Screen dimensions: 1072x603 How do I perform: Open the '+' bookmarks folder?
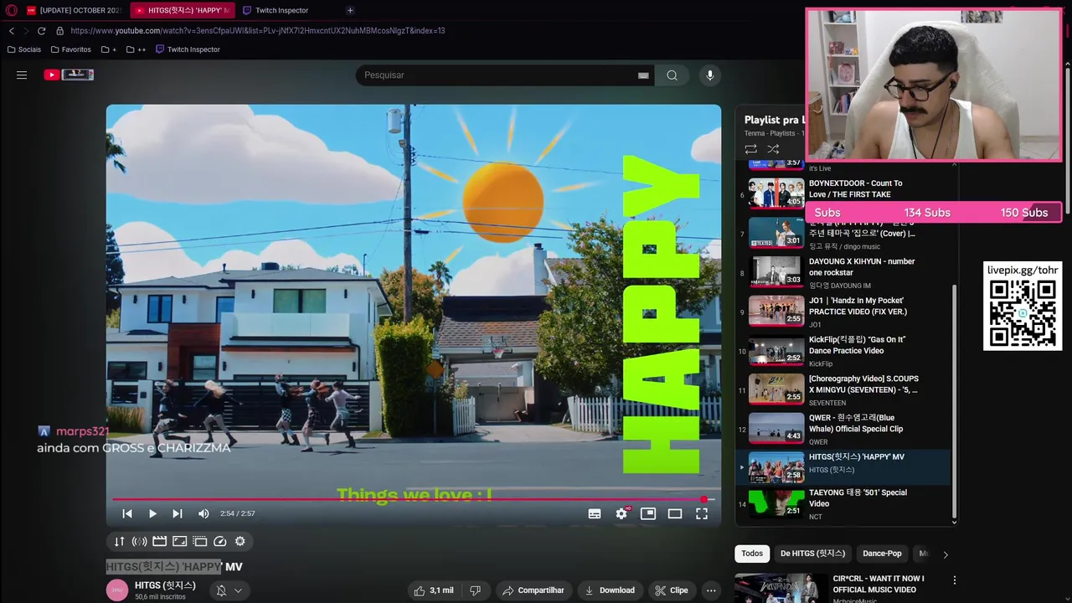[109, 49]
